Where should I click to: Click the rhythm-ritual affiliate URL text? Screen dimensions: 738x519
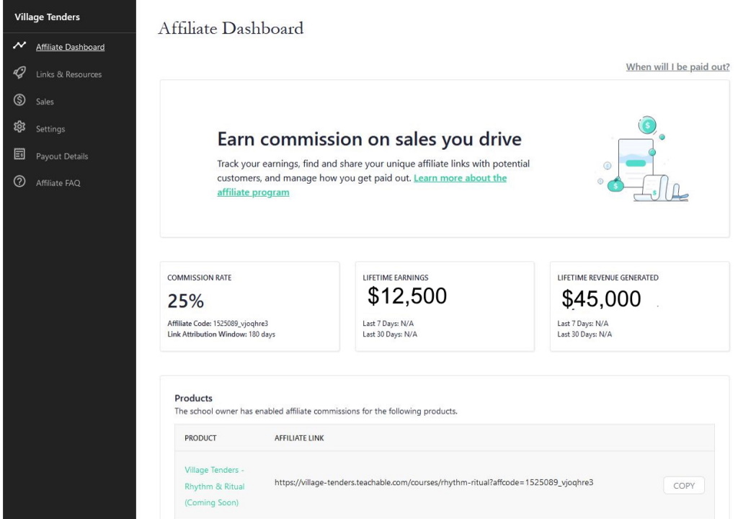(433, 482)
